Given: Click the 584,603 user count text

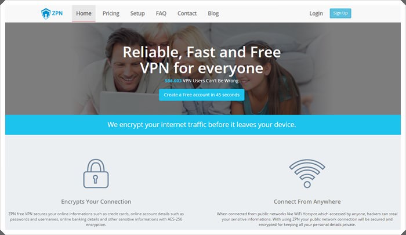Looking at the screenshot, I should click(x=173, y=81).
